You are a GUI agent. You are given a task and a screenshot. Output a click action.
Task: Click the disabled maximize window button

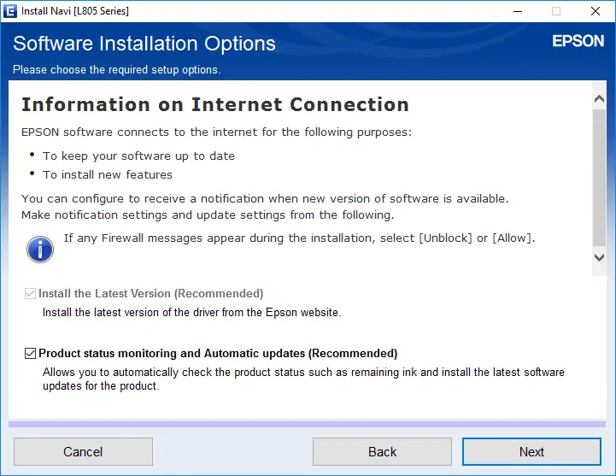(x=556, y=11)
